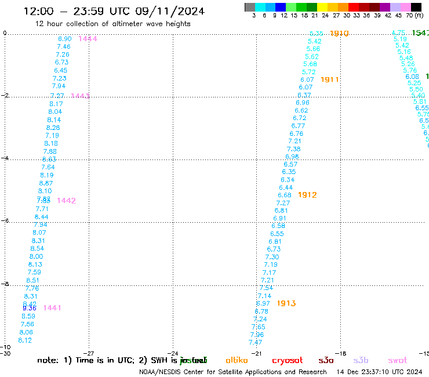Image resolution: width=429 pixels, height=377 pixels.
Task: Click wave height value 5.35
Action: point(317,34)
